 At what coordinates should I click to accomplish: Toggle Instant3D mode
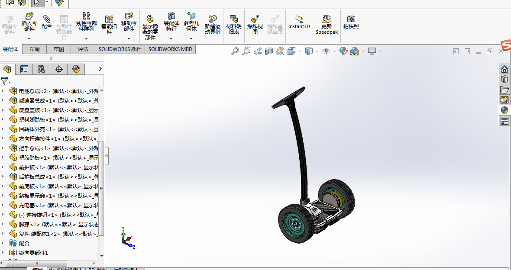tap(299, 22)
